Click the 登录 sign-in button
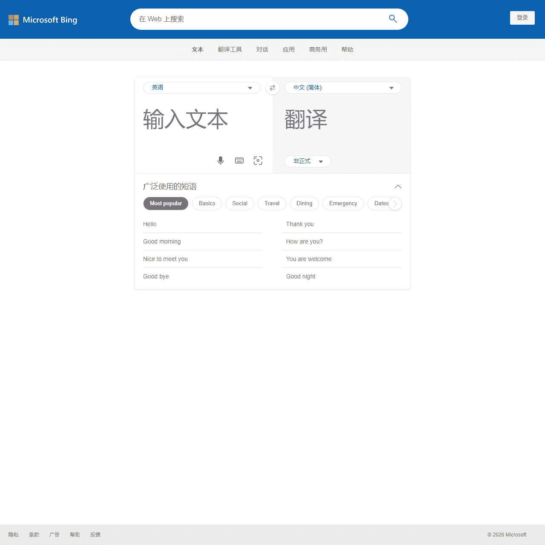The height and width of the screenshot is (545, 545). tap(522, 18)
